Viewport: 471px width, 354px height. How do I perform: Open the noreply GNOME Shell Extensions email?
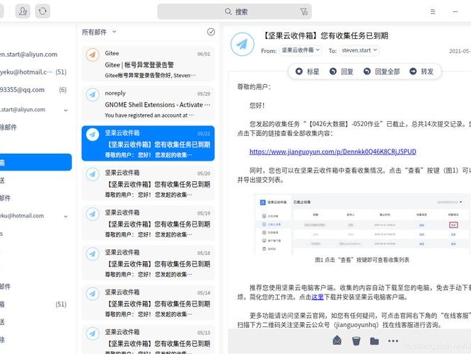tap(148, 103)
